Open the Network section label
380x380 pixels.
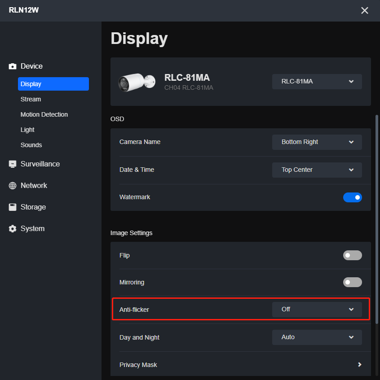click(x=34, y=186)
